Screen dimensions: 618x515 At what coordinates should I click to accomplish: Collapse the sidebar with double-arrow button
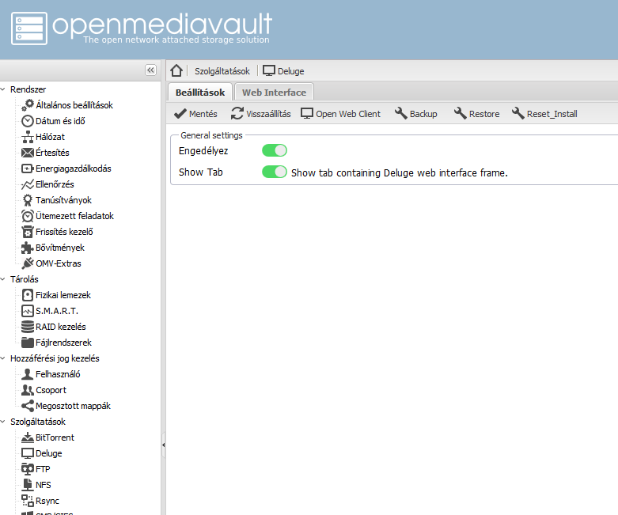click(150, 70)
